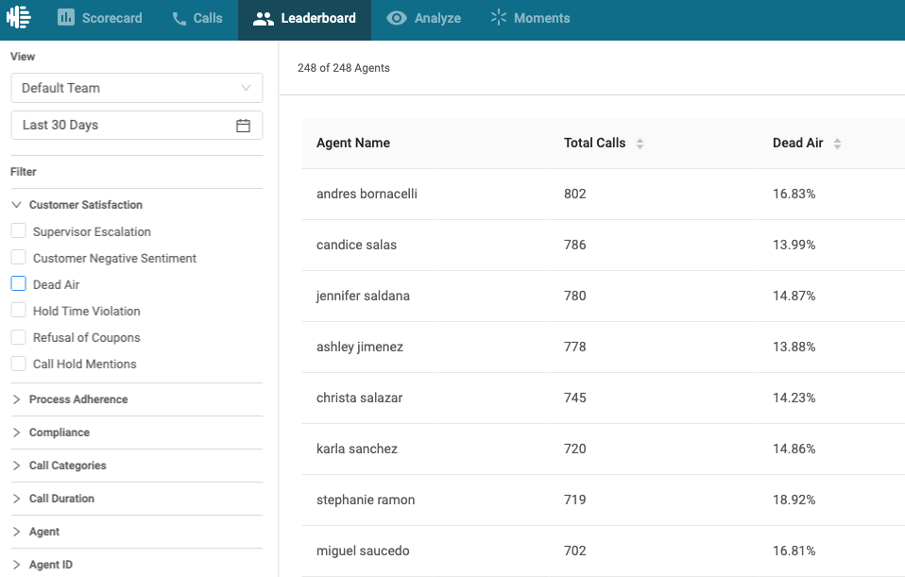Viewport: 905px width, 577px height.
Task: Click the Analyze eye icon
Action: (397, 18)
